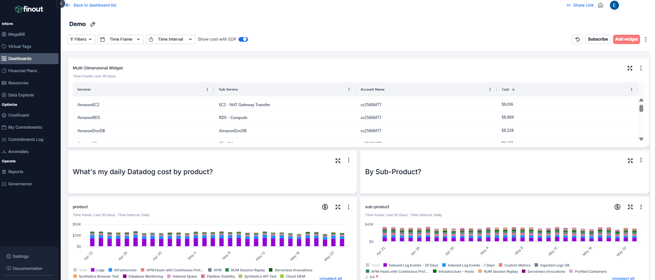Click the pencil icon to rename Demo

tap(93, 24)
